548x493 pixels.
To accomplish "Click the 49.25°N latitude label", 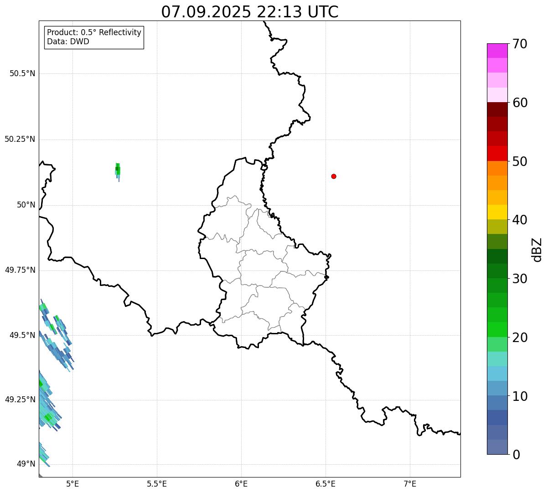I will tap(20, 400).
